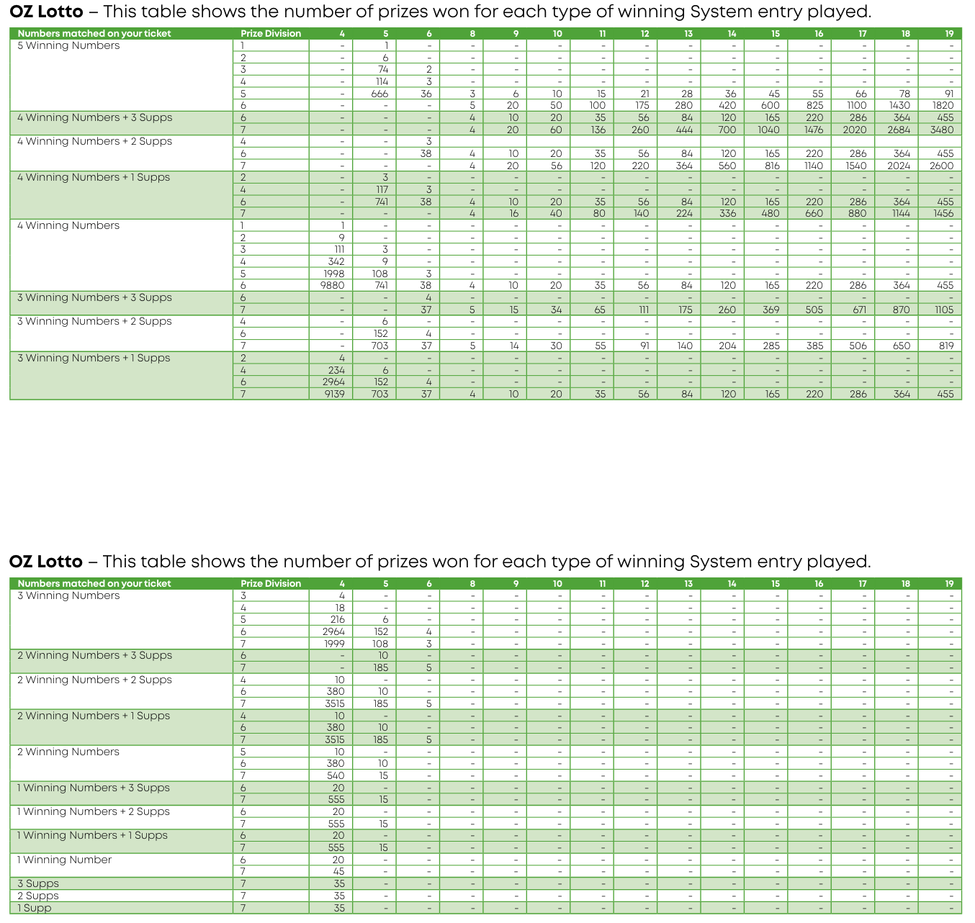Click the value 385 under column 16
Screen dimensions: 975x923
tap(814, 346)
